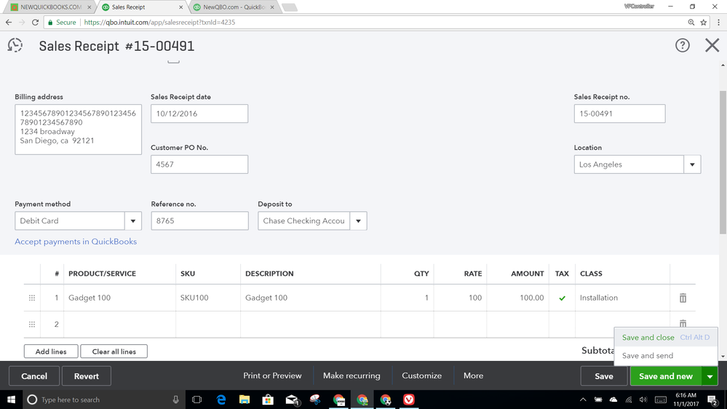The width and height of the screenshot is (727, 409).
Task: Open the recent transactions history icon
Action: (x=15, y=45)
